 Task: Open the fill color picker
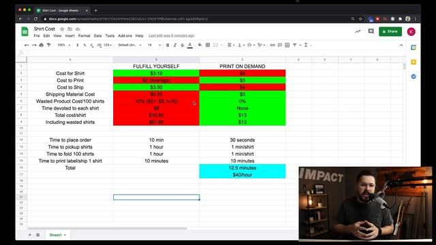click(200, 45)
